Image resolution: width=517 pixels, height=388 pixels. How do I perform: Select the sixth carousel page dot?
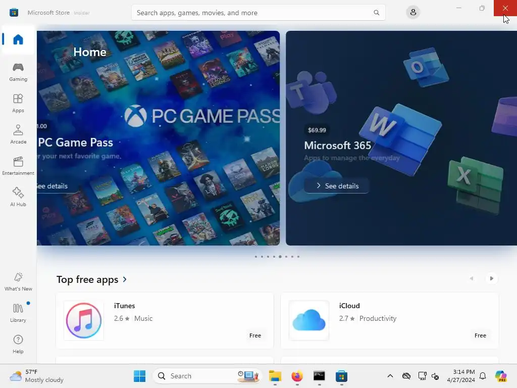click(286, 257)
